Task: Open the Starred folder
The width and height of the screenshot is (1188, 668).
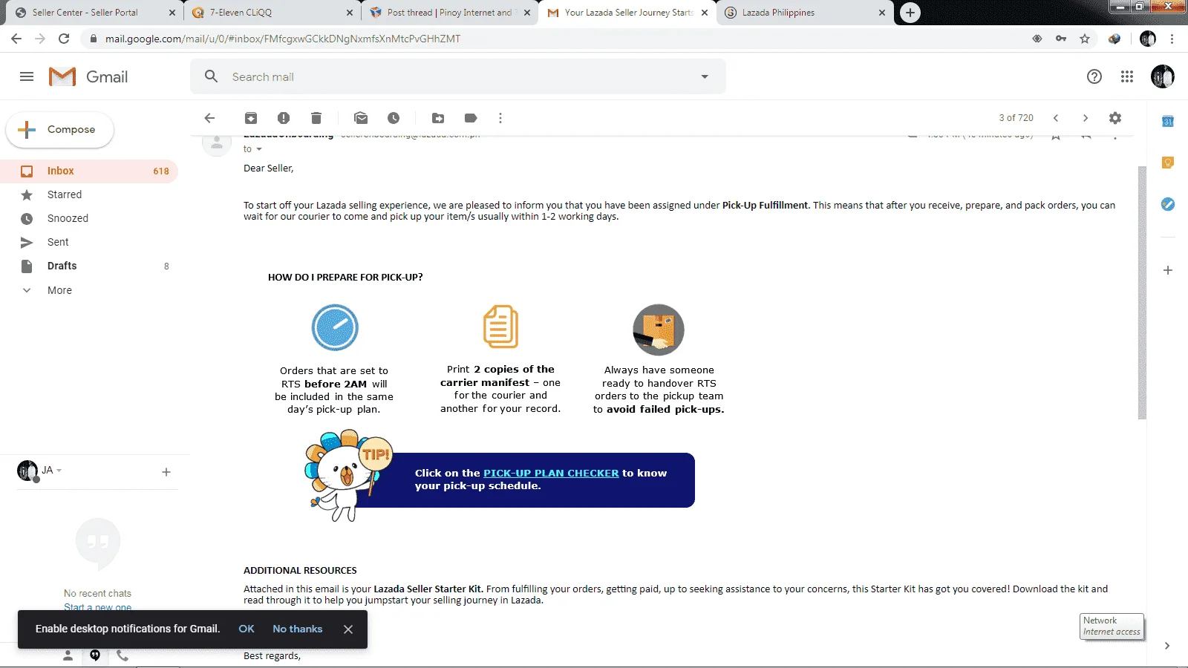Action: click(89, 194)
